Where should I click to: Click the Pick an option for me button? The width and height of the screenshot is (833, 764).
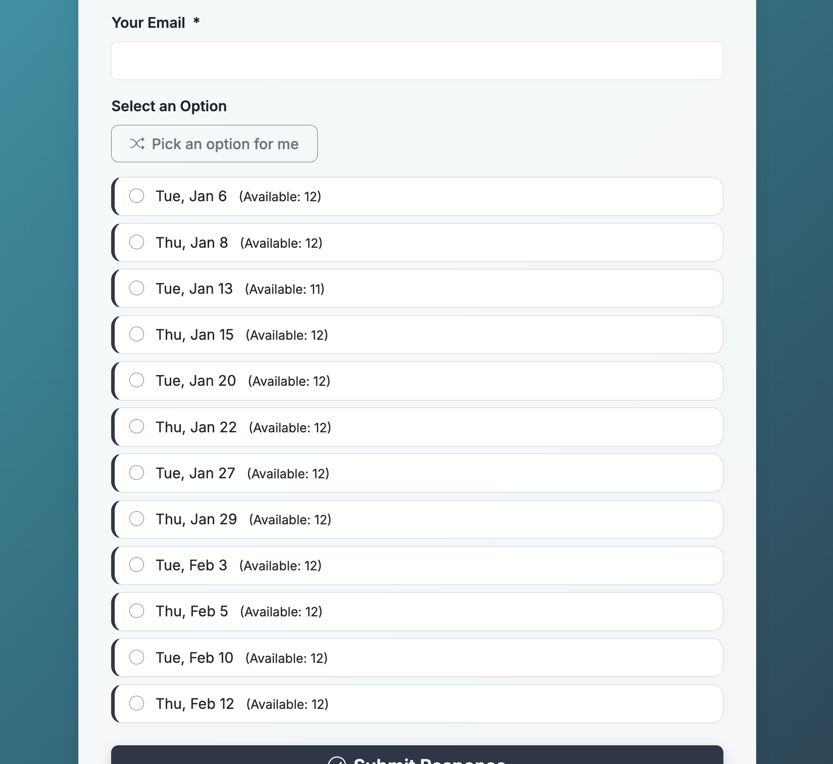pyautogui.click(x=214, y=144)
